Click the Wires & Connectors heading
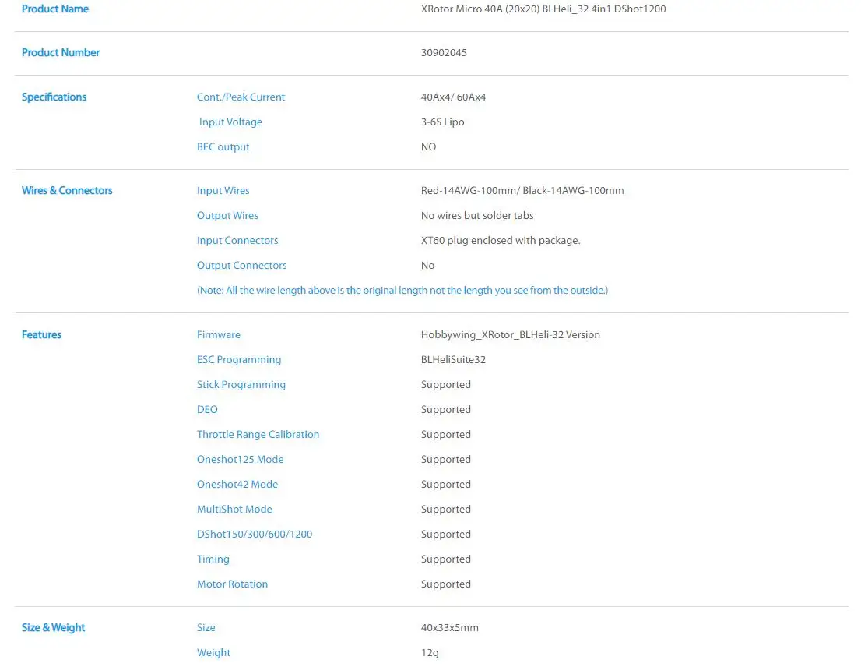This screenshot has height=667, width=861. click(67, 190)
